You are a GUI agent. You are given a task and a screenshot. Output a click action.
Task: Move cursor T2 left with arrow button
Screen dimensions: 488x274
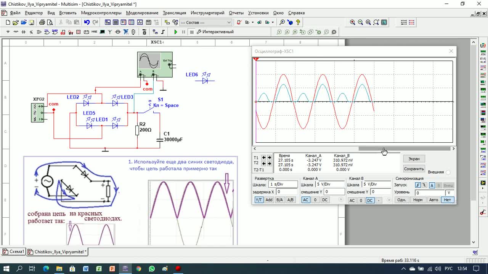[263, 163]
